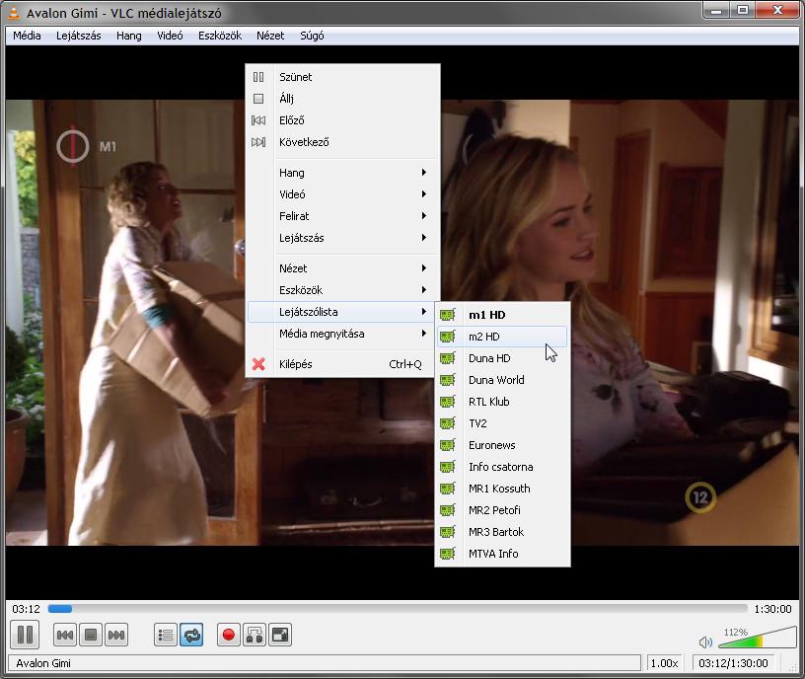Expand the Lejátszólista submenu
Screen dimensions: 805x679
pyautogui.click(x=342, y=312)
